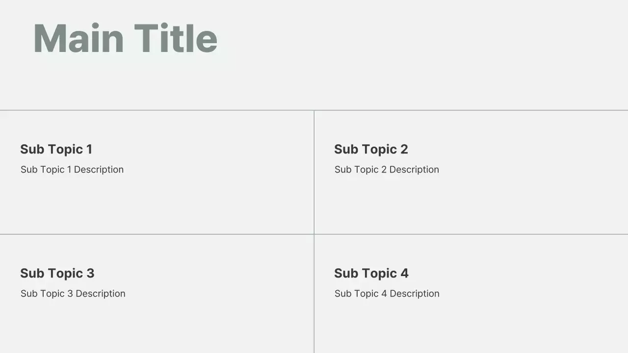The image size is (628, 353).
Task: Click horizontal line directly above Sub Topic 2 cell
Action: 471,110
